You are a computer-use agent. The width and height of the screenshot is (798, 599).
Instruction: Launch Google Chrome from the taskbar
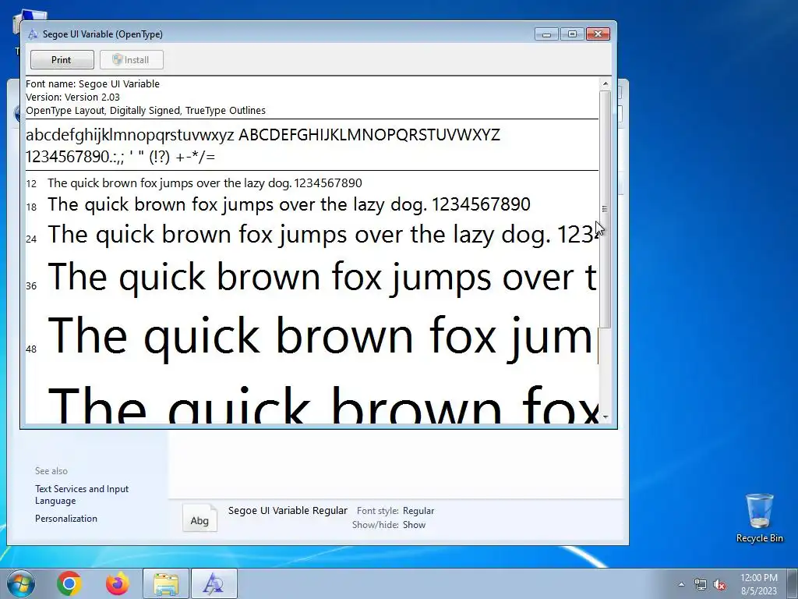coord(69,583)
